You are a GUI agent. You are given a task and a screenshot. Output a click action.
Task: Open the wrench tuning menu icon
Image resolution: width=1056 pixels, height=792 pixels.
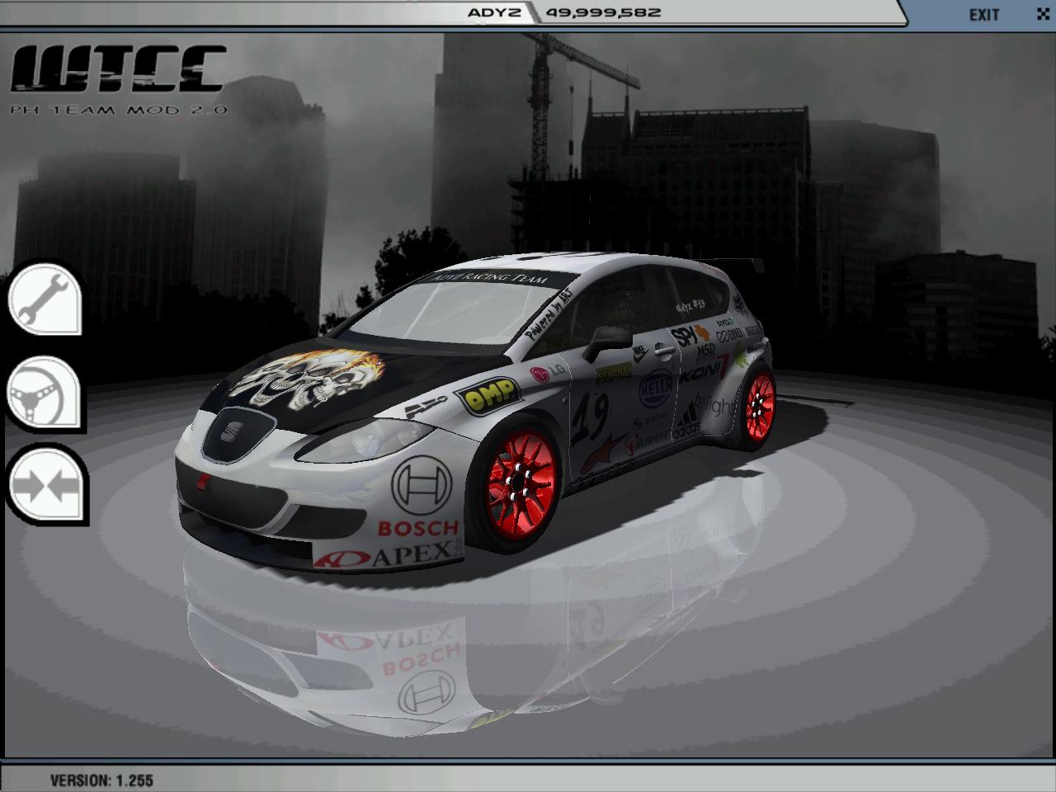[x=45, y=299]
